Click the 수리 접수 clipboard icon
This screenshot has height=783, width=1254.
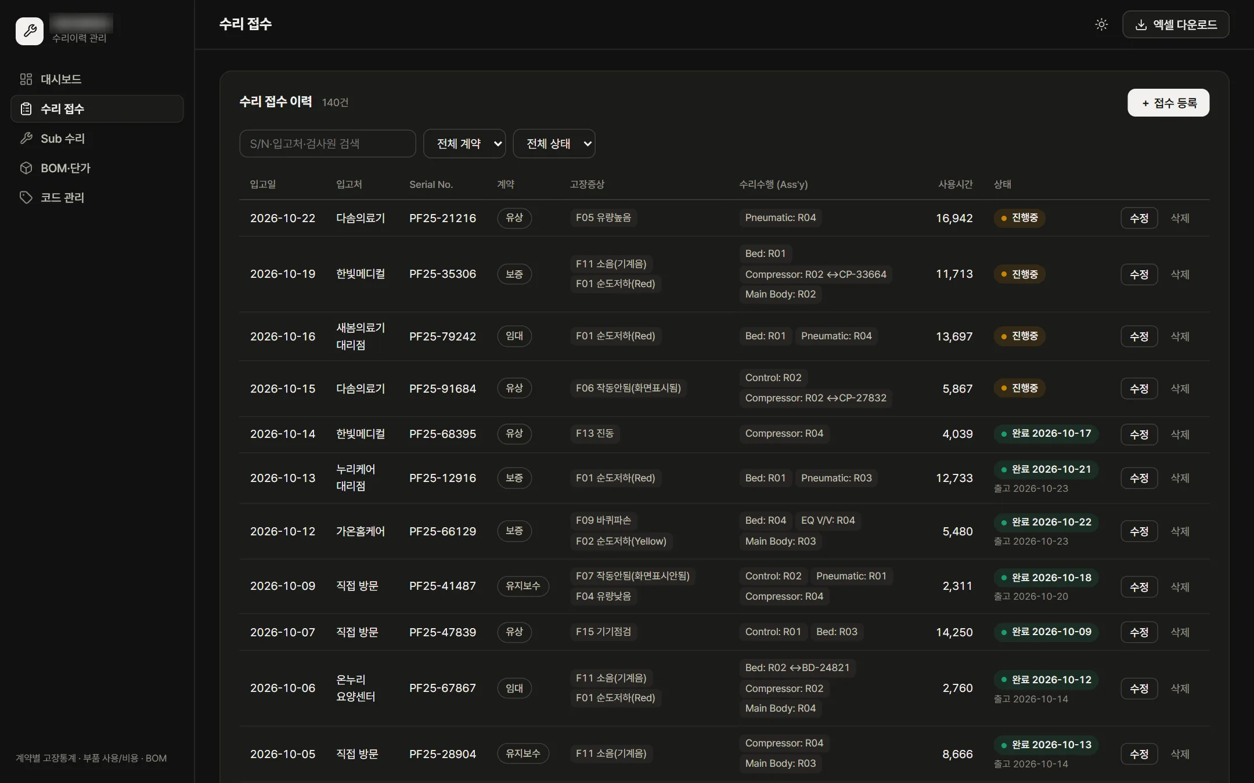[26, 108]
